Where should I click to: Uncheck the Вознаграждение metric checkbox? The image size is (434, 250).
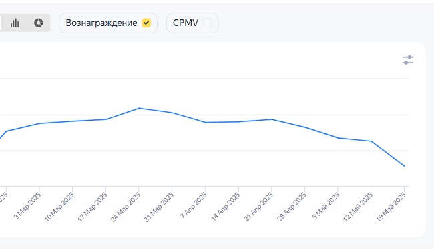click(146, 23)
